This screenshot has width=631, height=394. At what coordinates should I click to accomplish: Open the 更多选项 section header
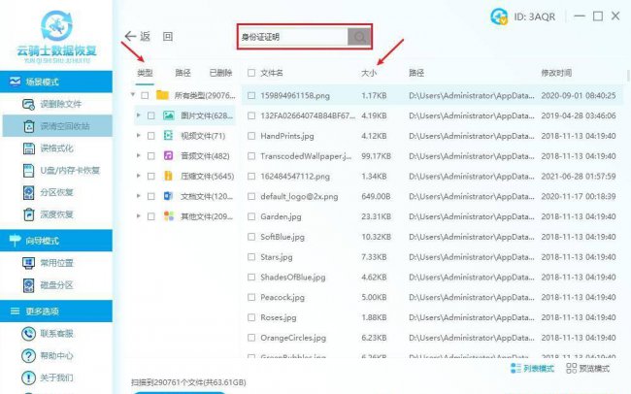point(56,312)
